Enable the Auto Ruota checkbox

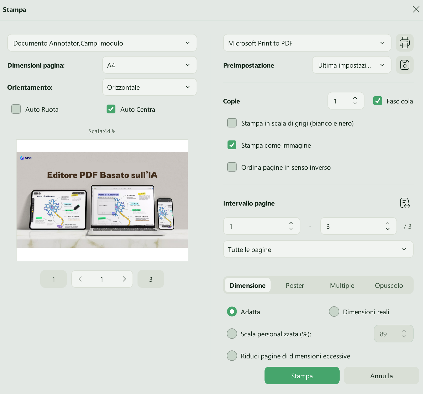[x=16, y=109]
